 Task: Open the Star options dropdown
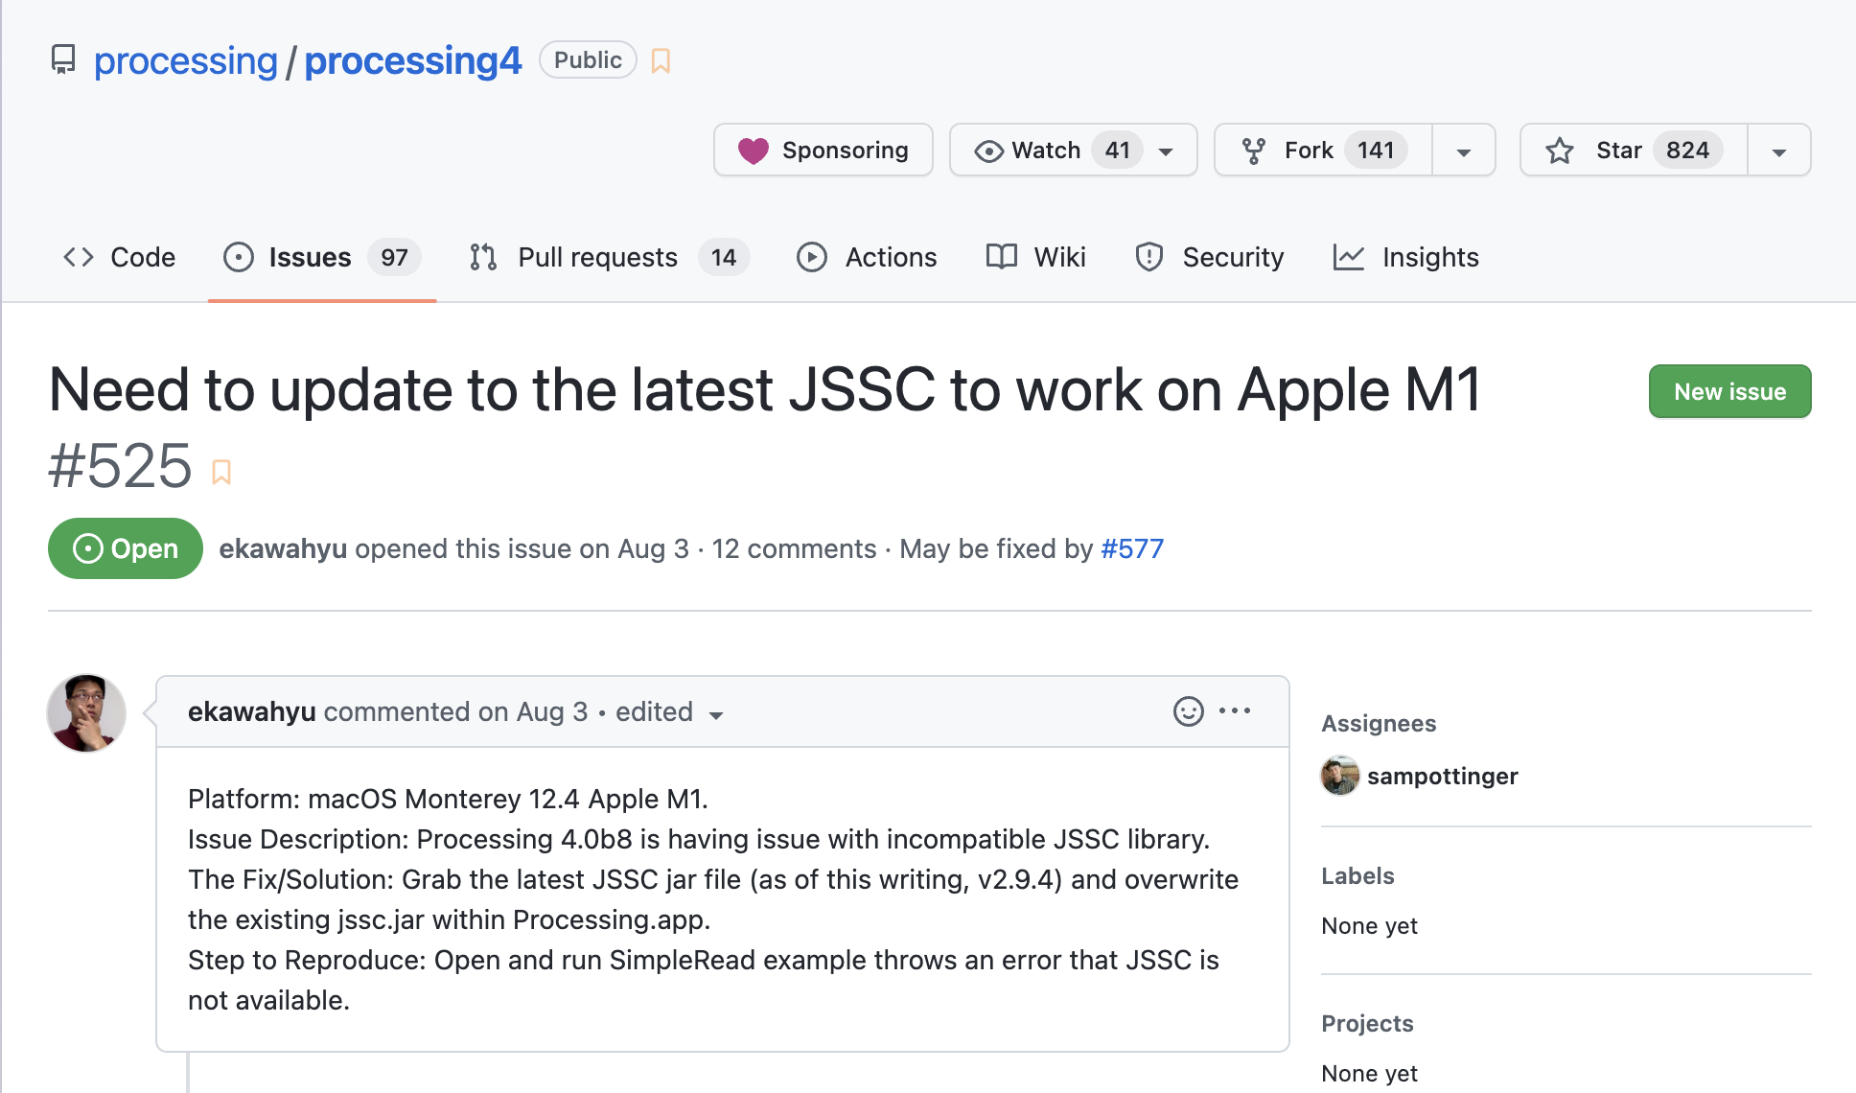(x=1779, y=151)
